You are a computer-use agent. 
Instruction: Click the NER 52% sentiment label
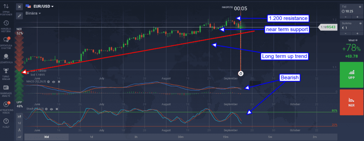point(20,31)
